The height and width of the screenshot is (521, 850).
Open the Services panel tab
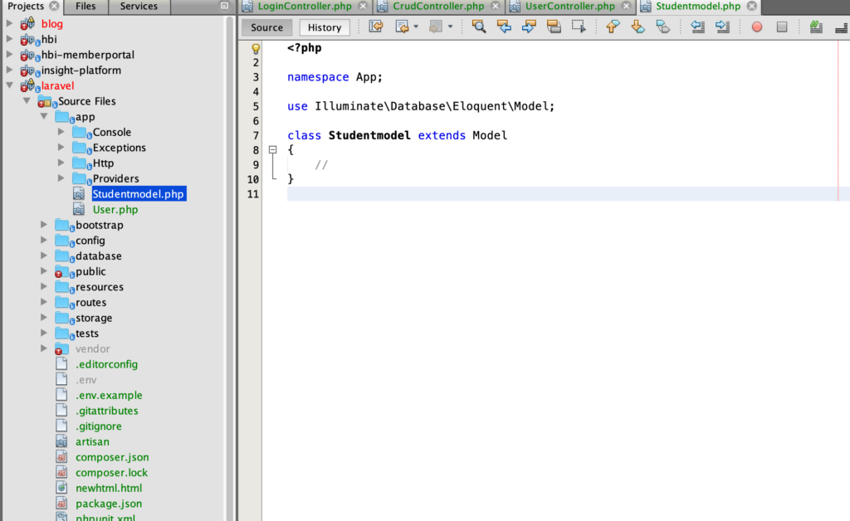pos(139,7)
